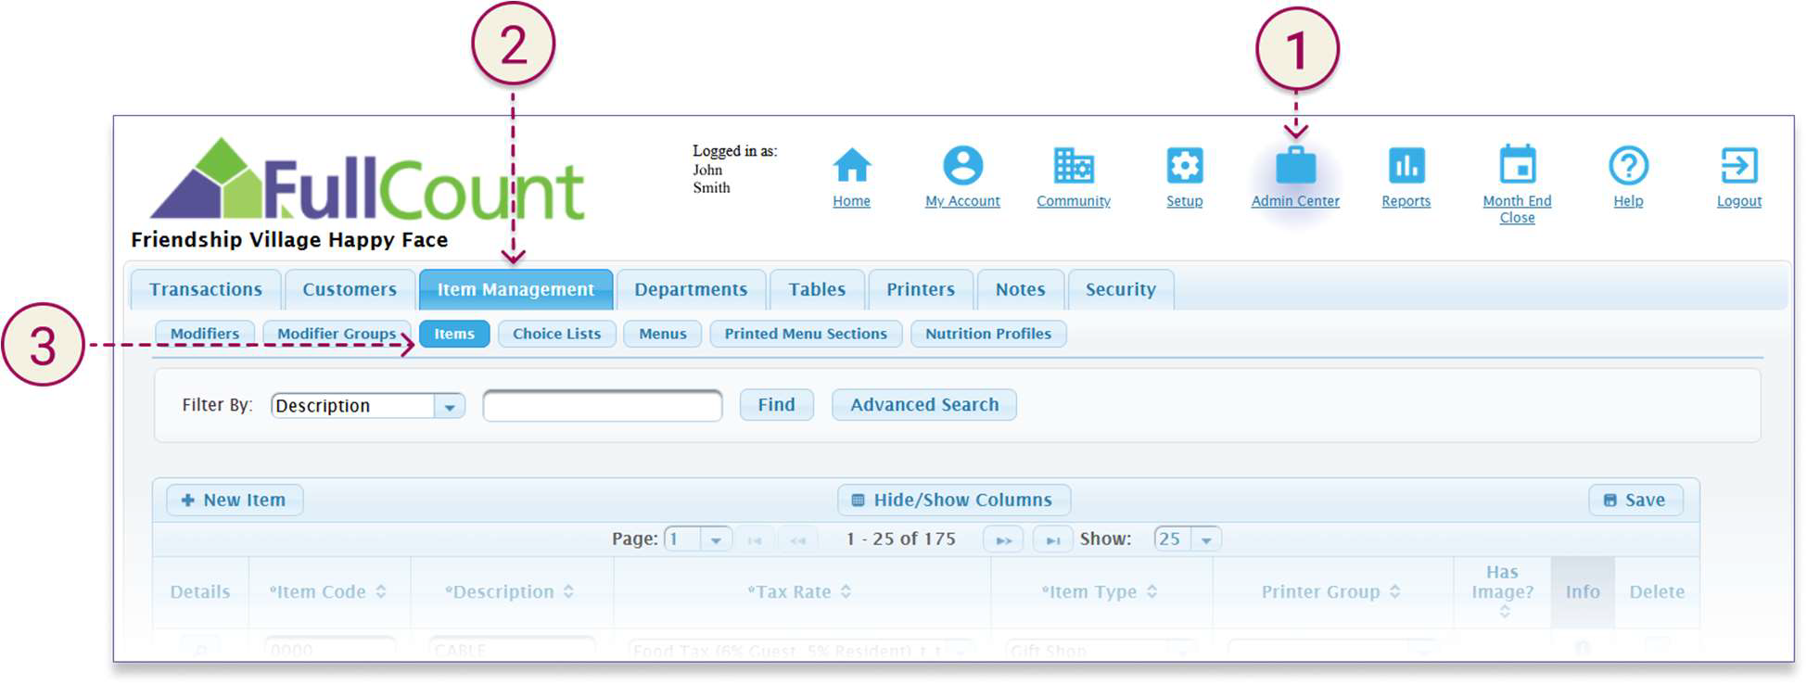This screenshot has width=1807, height=685.
Task: Click the Logout arrow icon
Action: tap(1738, 167)
